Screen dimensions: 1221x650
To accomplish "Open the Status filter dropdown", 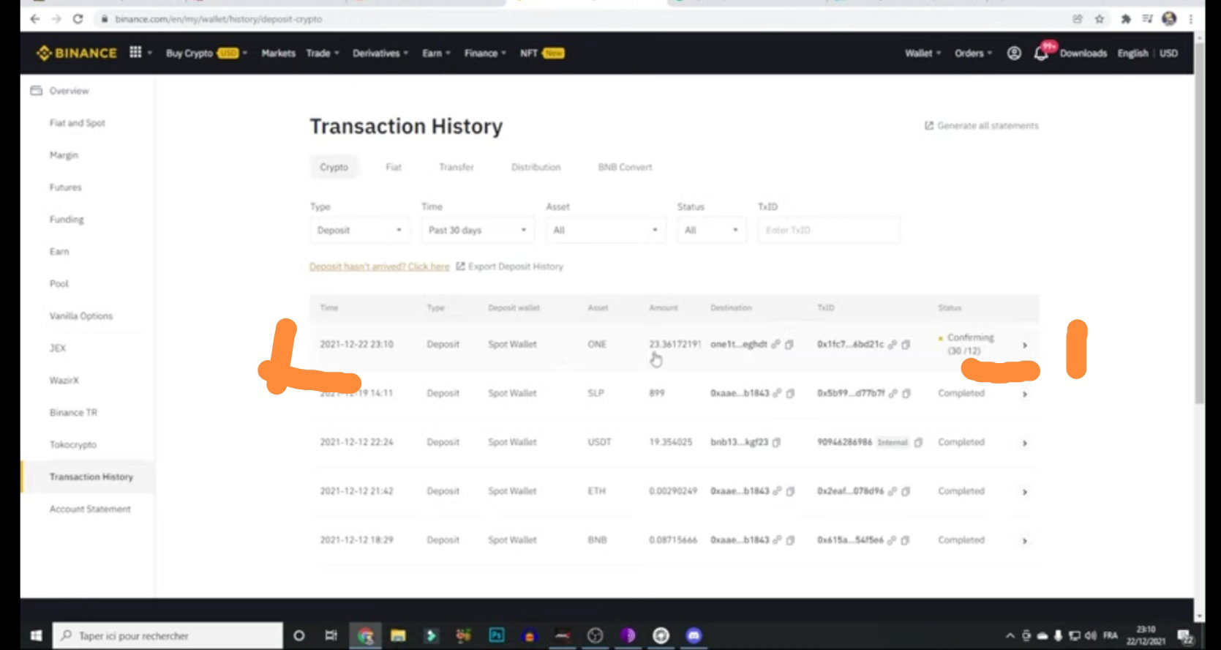I will click(711, 231).
